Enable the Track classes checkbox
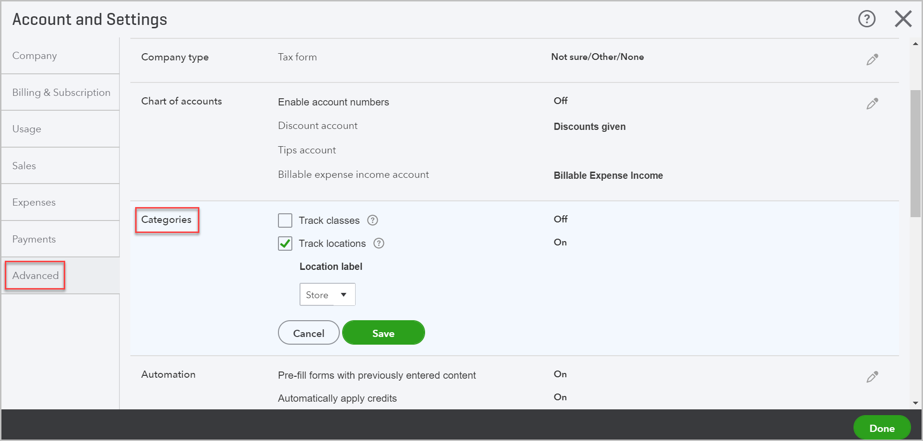The height and width of the screenshot is (441, 923). (x=285, y=220)
